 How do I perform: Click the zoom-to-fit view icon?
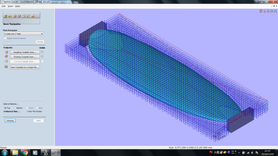click(x=261, y=11)
